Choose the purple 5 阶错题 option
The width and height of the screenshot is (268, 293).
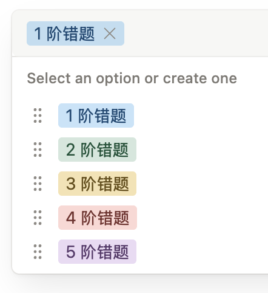click(97, 252)
